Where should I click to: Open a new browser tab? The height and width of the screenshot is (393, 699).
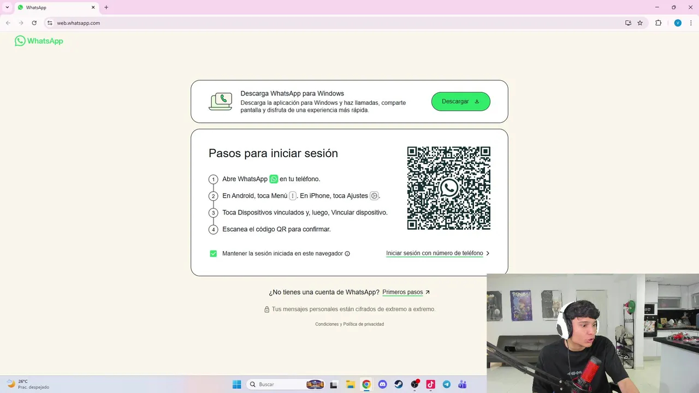(106, 8)
